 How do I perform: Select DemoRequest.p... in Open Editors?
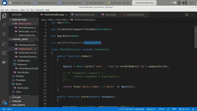point(24,27)
